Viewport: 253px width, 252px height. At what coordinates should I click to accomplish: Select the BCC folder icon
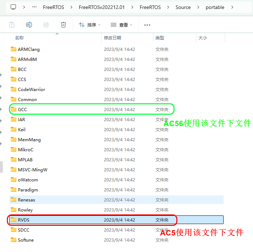(14, 69)
